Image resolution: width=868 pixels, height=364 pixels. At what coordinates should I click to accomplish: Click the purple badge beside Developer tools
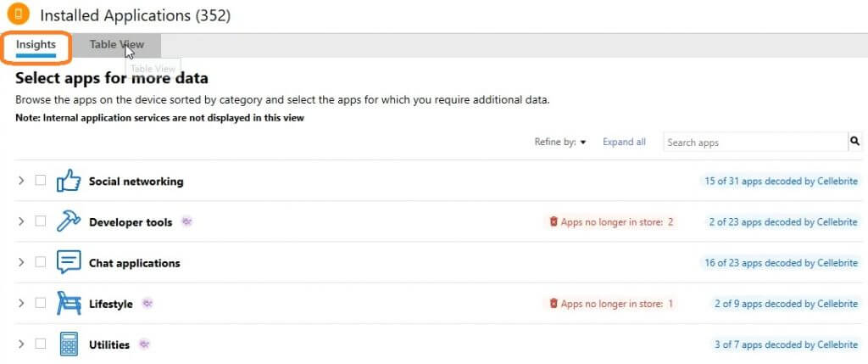(186, 222)
